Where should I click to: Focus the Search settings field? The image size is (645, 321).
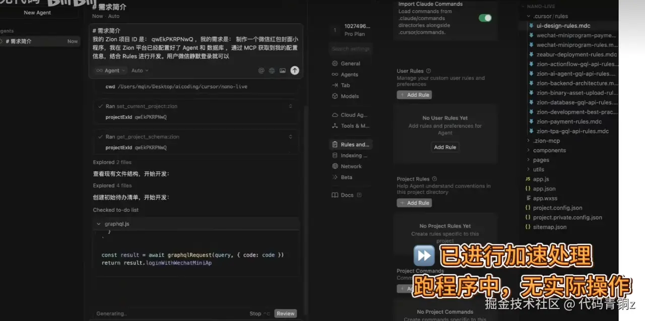point(351,49)
